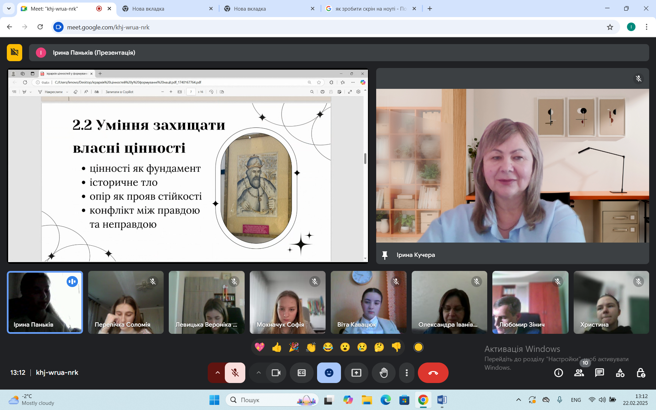Show the people participants list

click(x=579, y=372)
